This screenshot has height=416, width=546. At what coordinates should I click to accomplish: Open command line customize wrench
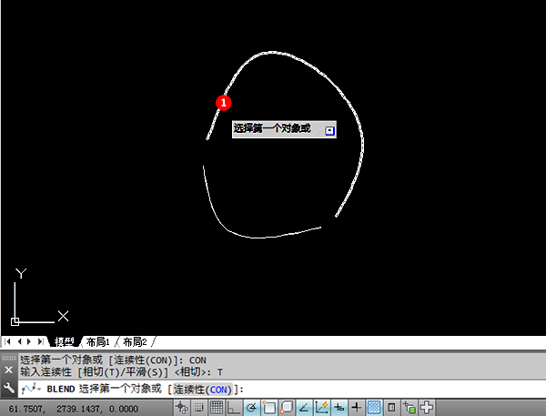(9, 388)
